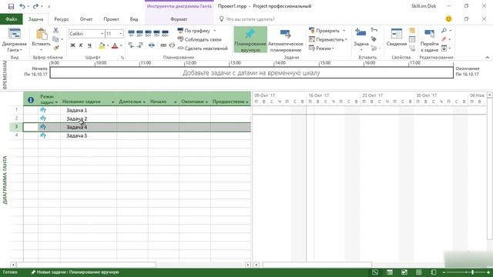Outdent the selected task
493x277 pixels.
coord(132,45)
